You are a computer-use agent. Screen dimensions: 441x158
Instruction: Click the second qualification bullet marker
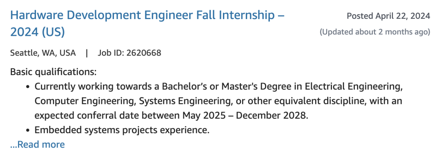[x=28, y=131]
